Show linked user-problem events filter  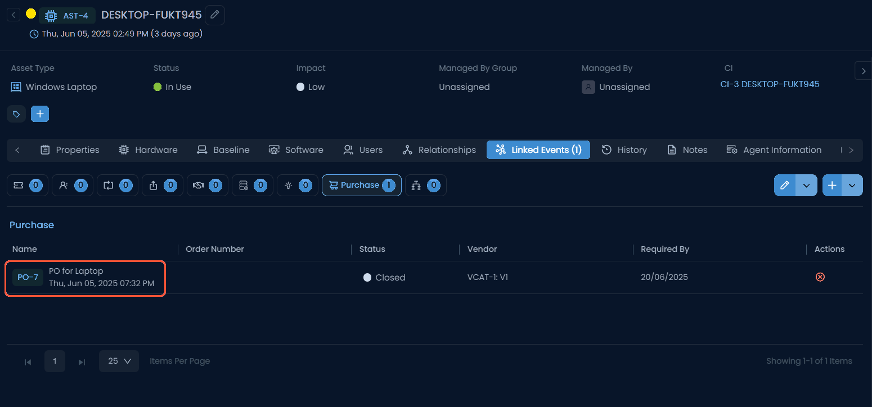[73, 185]
